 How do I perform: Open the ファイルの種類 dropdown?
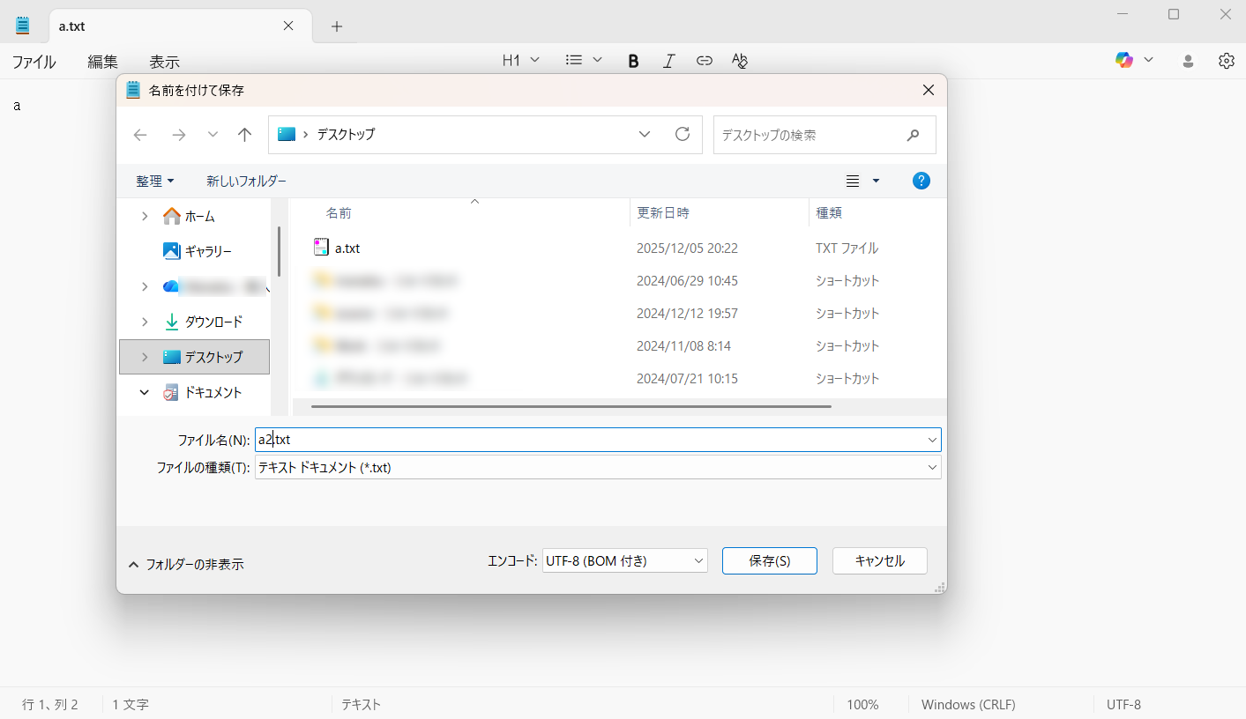(597, 468)
